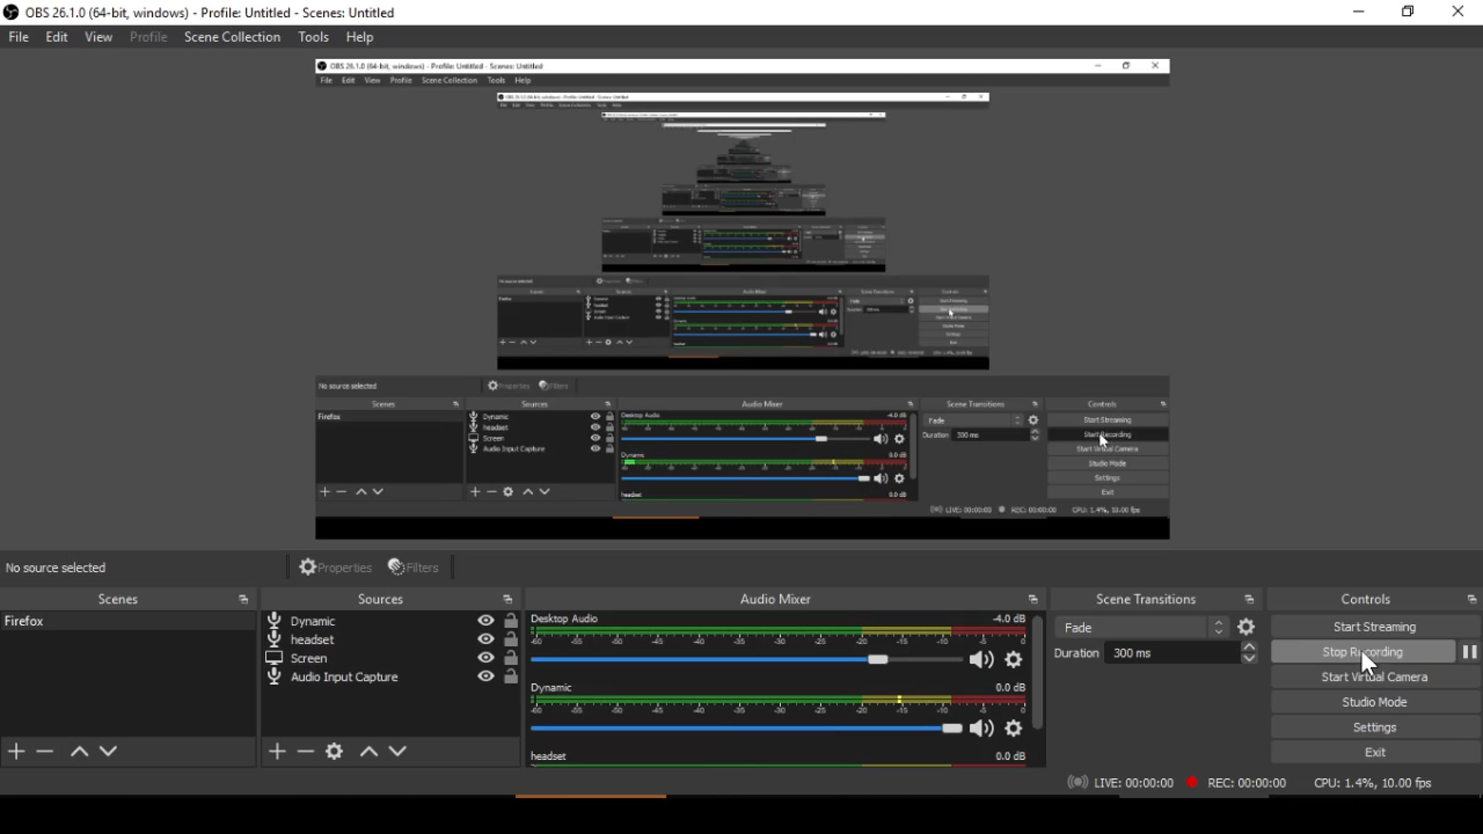Image resolution: width=1483 pixels, height=834 pixels.
Task: Open Scene Transitions properties gear
Action: point(1246,627)
